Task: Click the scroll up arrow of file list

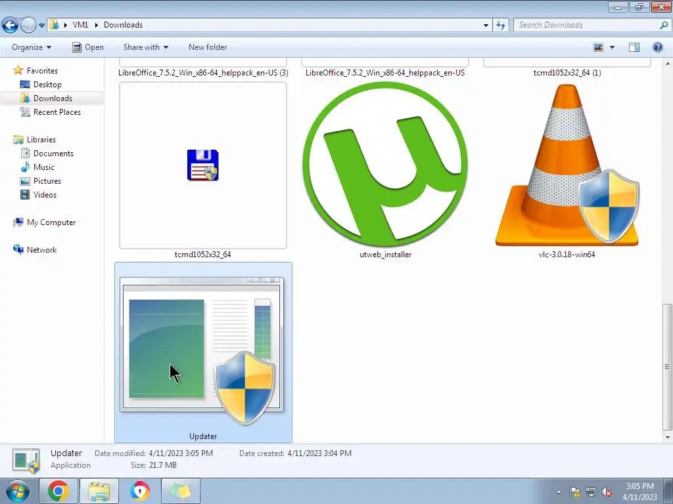Action: coord(668,64)
